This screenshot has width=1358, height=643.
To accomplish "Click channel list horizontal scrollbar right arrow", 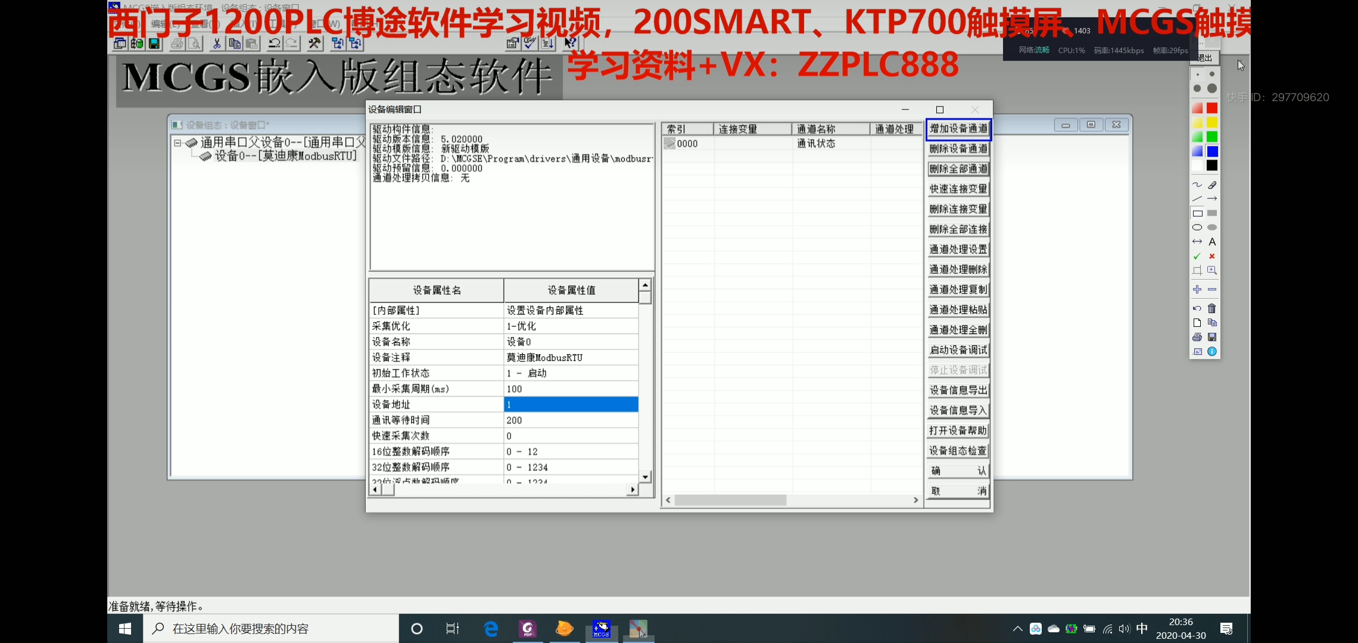I will tap(916, 501).
